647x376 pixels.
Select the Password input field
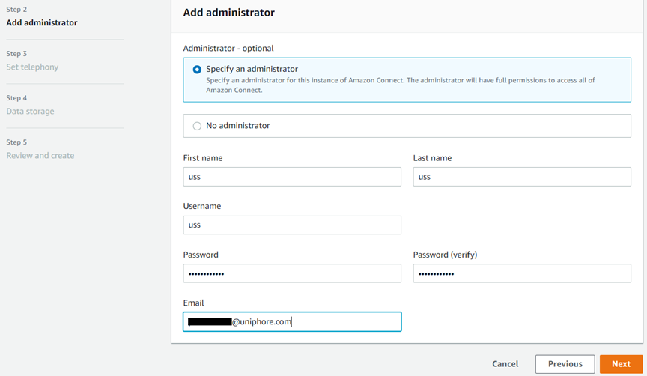pos(292,273)
